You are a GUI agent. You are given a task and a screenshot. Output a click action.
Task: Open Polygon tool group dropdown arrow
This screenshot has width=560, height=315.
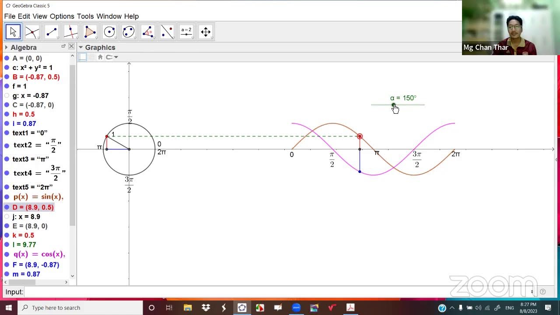click(x=97, y=38)
